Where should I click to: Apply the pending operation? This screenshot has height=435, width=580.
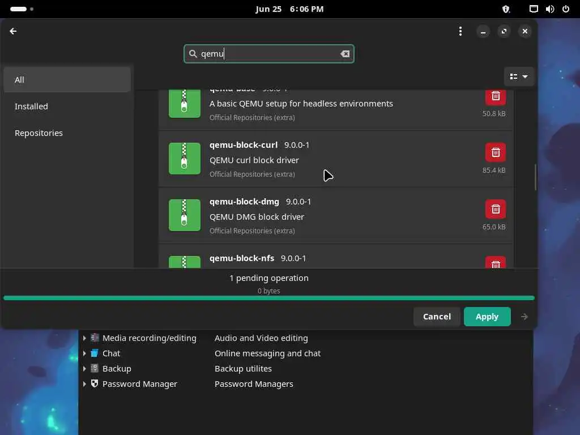point(487,317)
